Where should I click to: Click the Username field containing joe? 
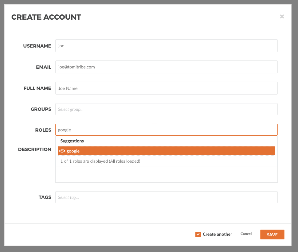(x=166, y=46)
